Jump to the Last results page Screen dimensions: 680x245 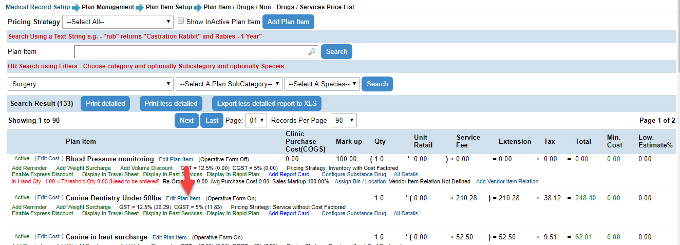(x=212, y=120)
